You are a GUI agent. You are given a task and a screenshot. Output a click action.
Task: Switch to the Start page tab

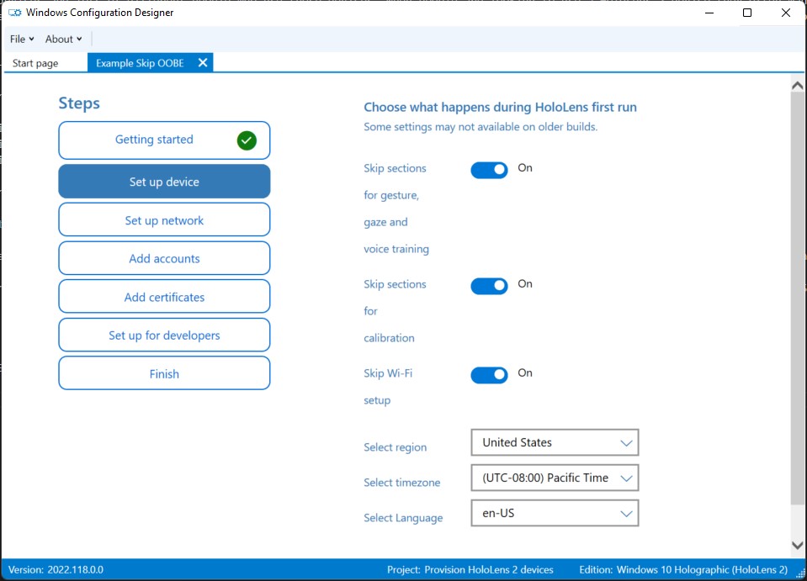click(36, 63)
